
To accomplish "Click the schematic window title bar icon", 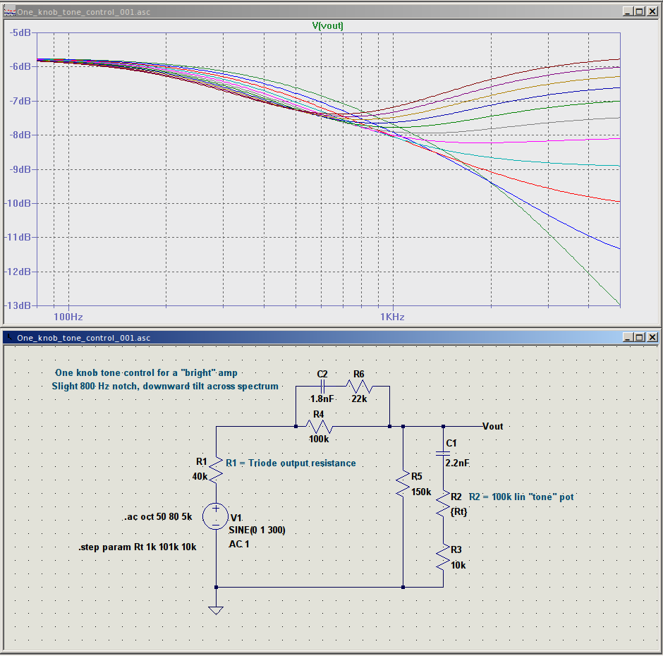I will pos(9,337).
